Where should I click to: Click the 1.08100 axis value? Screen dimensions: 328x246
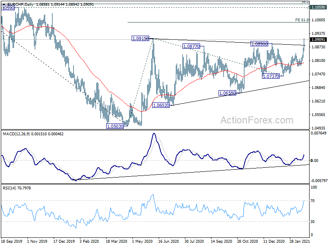319,60
